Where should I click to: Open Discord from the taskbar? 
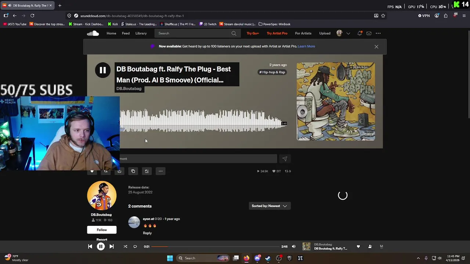pyautogui.click(x=257, y=258)
